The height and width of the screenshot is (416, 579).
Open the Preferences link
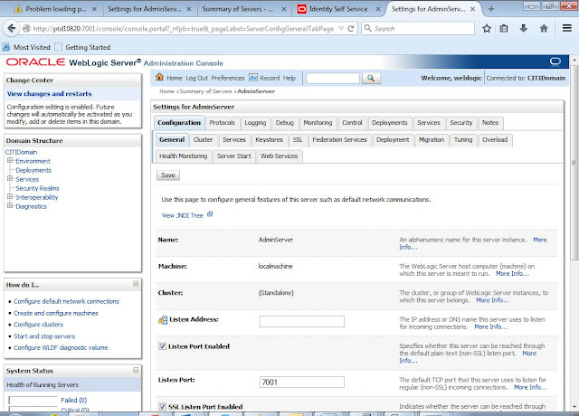click(228, 79)
